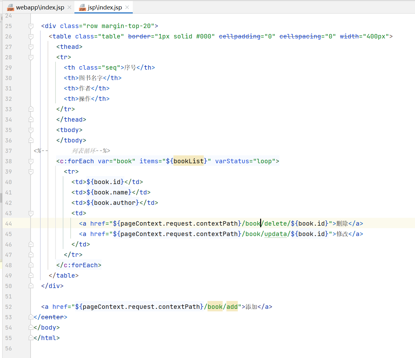415x358 pixels.
Task: Click the closing html fold marker on line 55
Action: pos(31,338)
